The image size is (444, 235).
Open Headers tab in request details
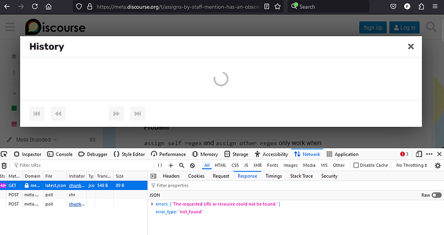(171, 176)
